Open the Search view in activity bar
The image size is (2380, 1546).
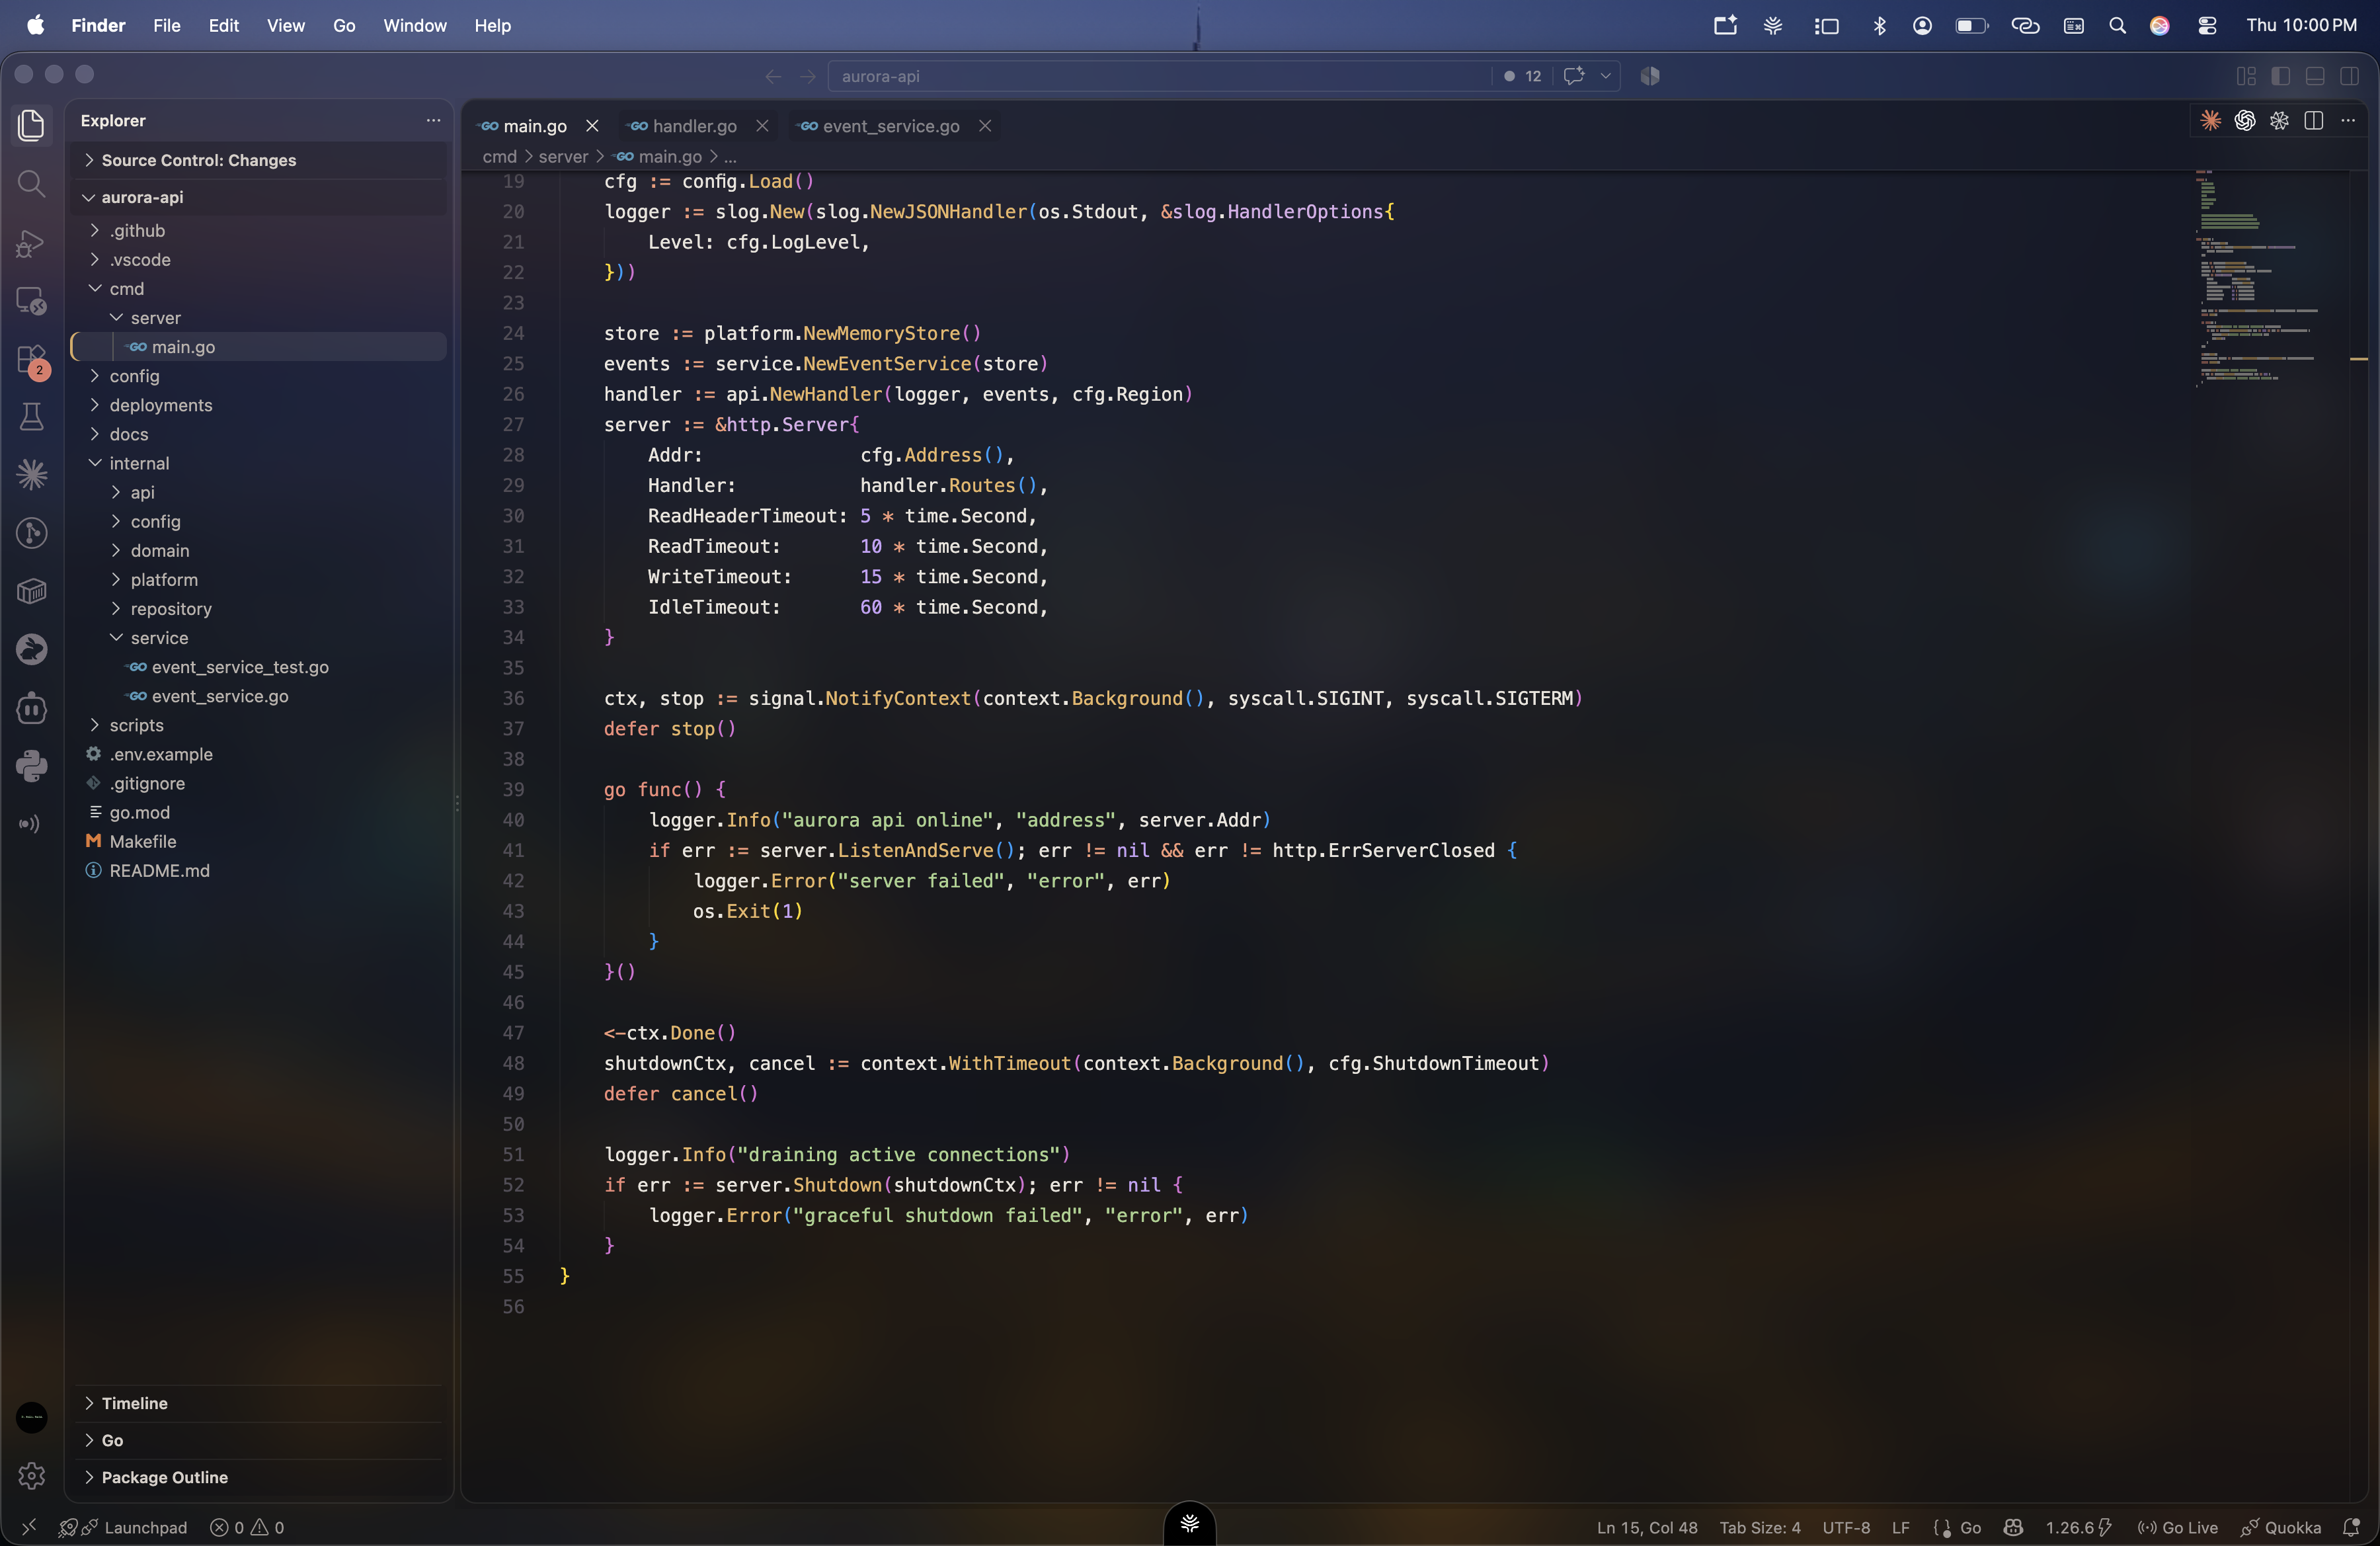tap(32, 183)
